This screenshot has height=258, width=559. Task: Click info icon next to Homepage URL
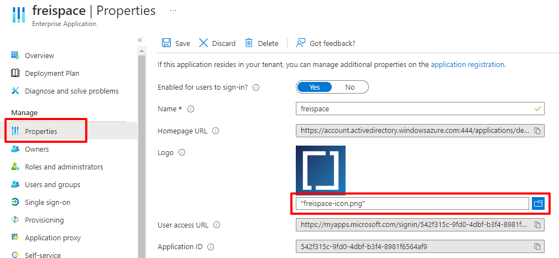click(x=215, y=131)
